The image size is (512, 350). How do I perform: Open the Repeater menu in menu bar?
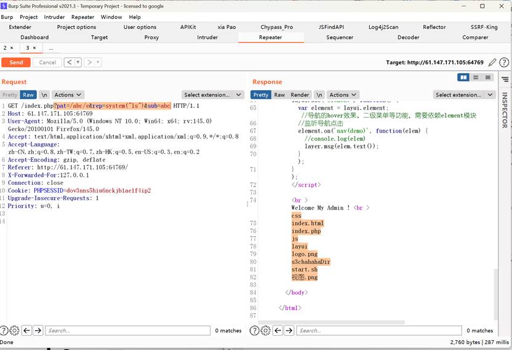pos(82,17)
